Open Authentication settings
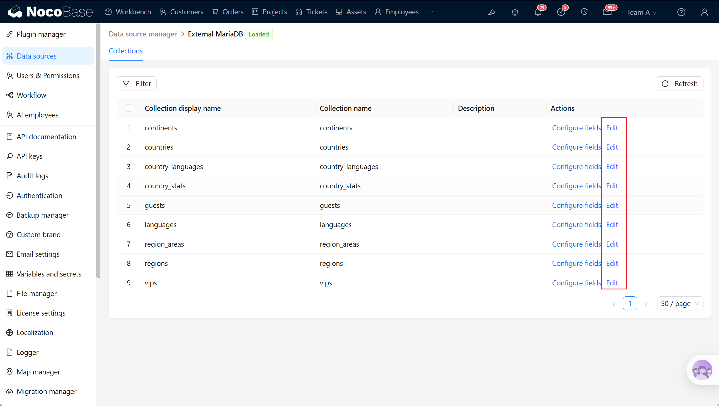The height and width of the screenshot is (406, 719). pyautogui.click(x=48, y=196)
